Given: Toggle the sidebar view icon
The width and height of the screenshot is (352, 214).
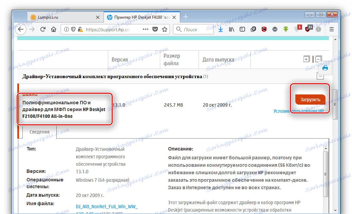Looking at the screenshot, I should click(x=242, y=30).
